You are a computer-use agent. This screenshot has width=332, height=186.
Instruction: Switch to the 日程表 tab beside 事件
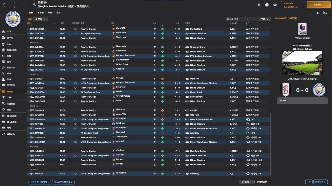(40, 13)
